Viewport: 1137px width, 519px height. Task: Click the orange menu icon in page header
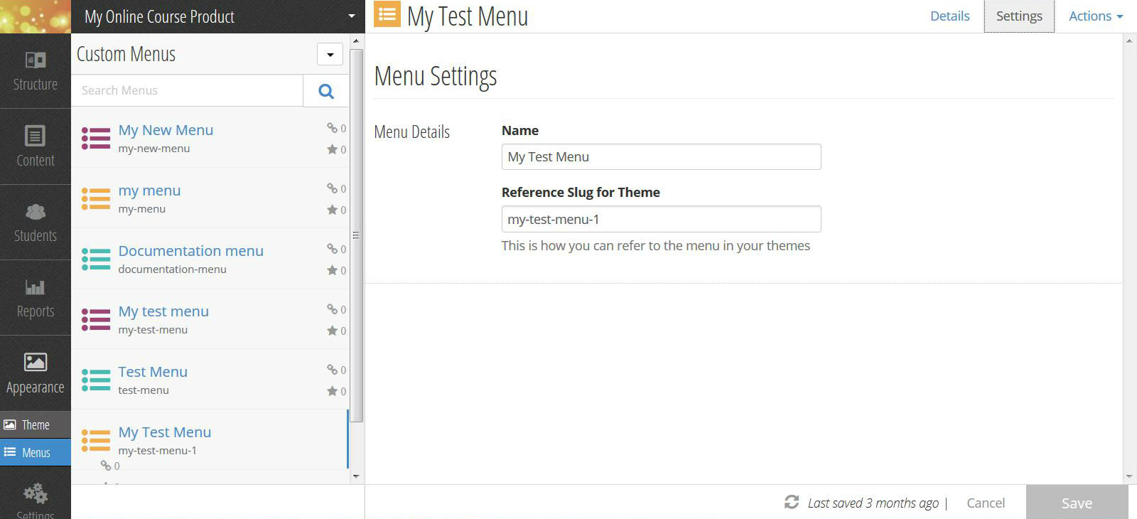point(387,14)
